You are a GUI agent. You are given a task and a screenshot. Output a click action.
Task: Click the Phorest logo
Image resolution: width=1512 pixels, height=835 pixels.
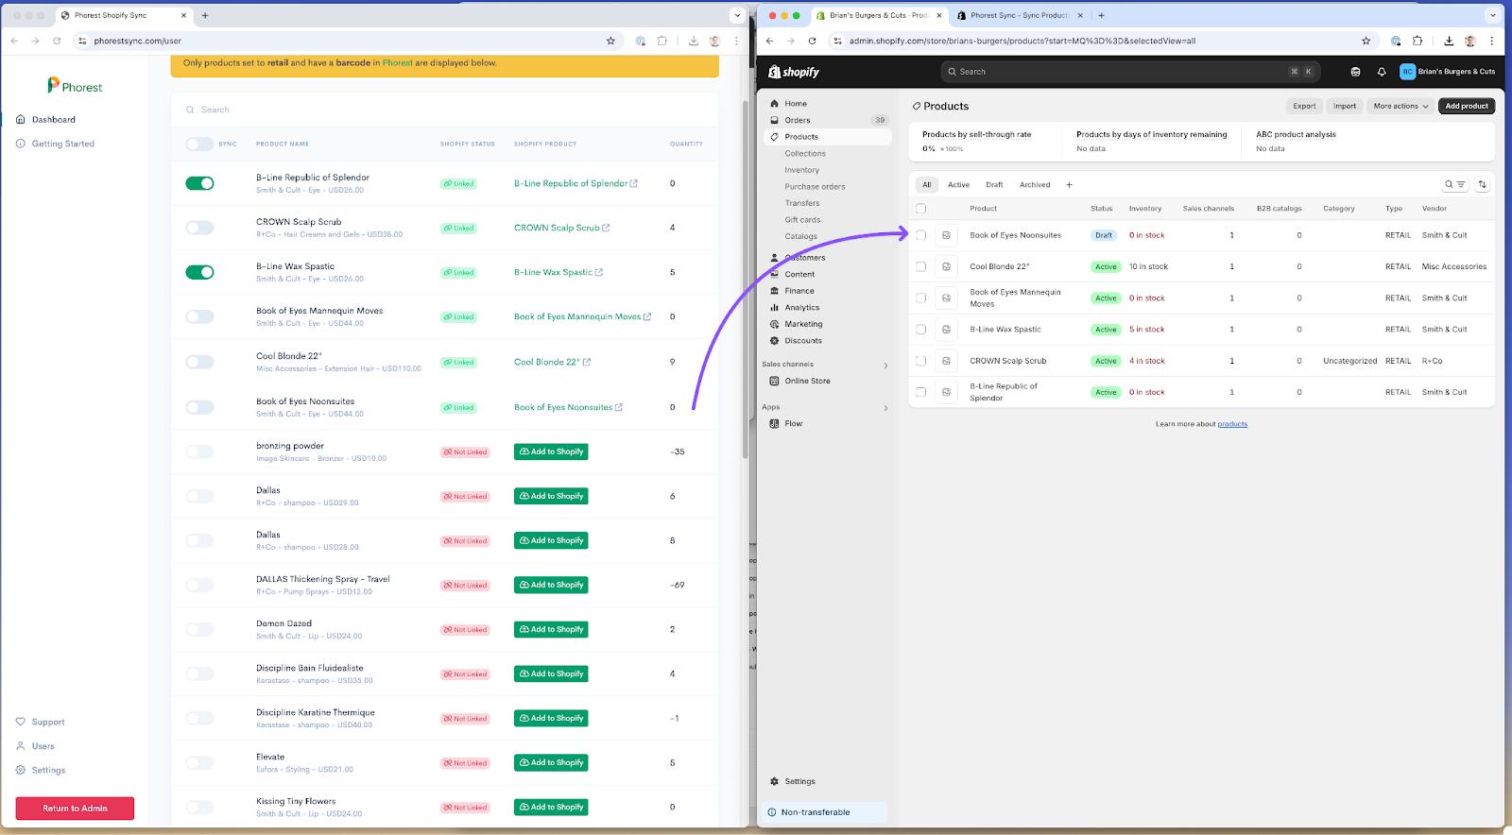click(75, 86)
